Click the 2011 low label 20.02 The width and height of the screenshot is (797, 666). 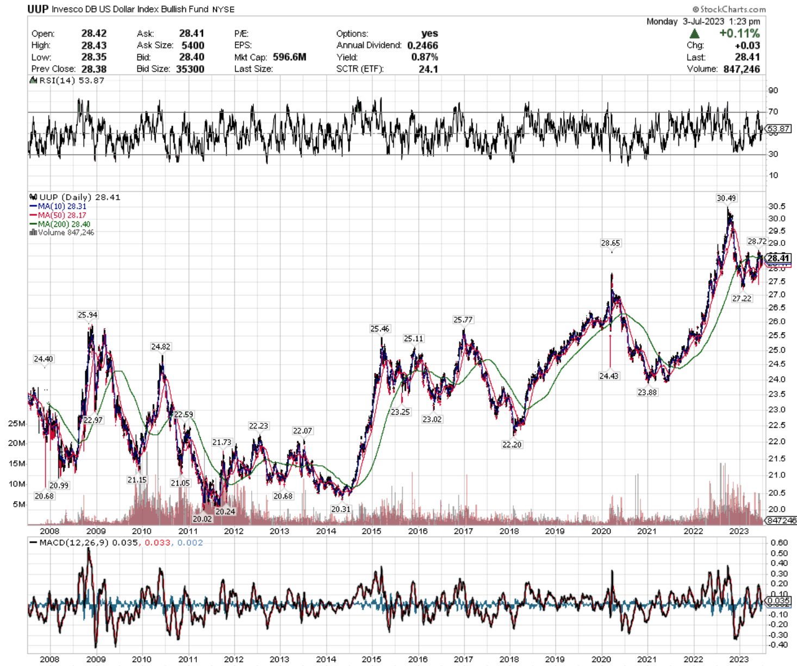coord(202,519)
